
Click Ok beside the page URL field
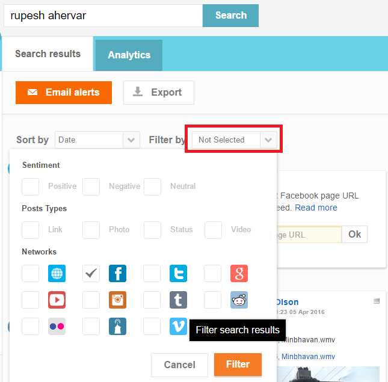(354, 234)
